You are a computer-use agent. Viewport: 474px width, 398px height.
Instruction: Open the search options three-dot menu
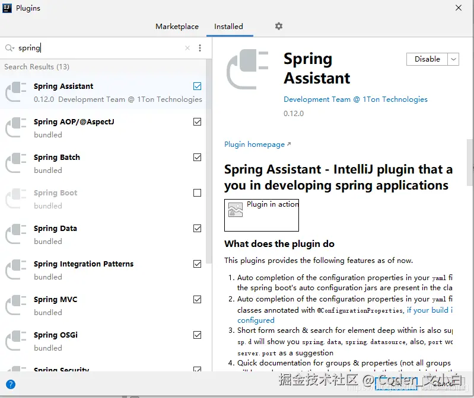200,48
